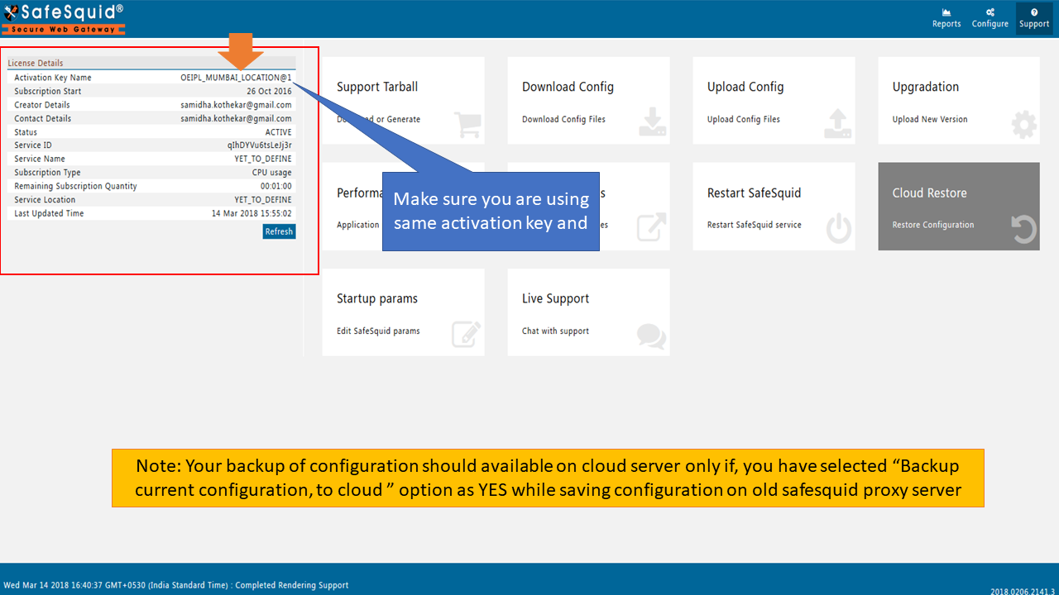Viewport: 1059px width, 595px height.
Task: Click the Completed Rendering Support status text
Action: tap(292, 585)
